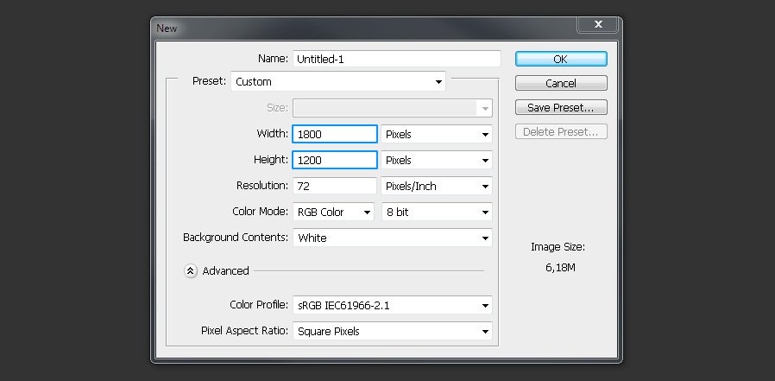Click the Color Profile: label
Screen dimensions: 775x381
(259, 305)
